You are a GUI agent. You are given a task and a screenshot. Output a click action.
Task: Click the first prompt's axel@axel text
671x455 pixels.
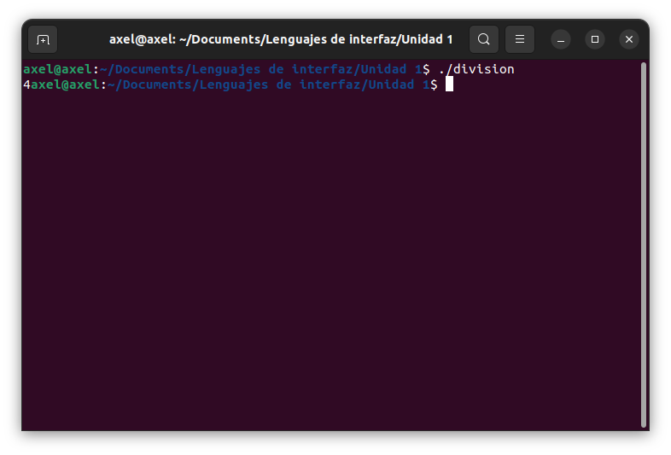tap(57, 69)
